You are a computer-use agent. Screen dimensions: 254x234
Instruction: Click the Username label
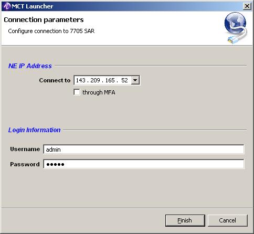click(x=25, y=149)
